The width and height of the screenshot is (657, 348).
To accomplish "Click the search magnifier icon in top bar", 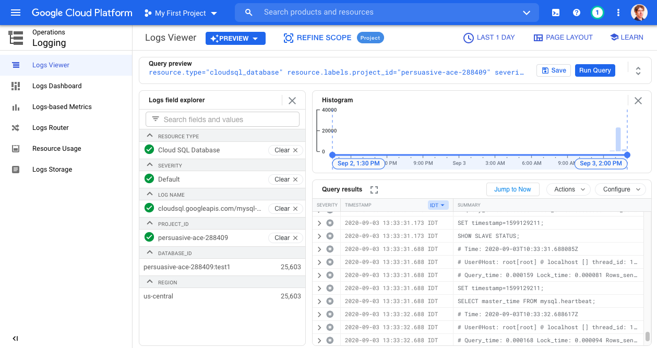I will click(249, 12).
